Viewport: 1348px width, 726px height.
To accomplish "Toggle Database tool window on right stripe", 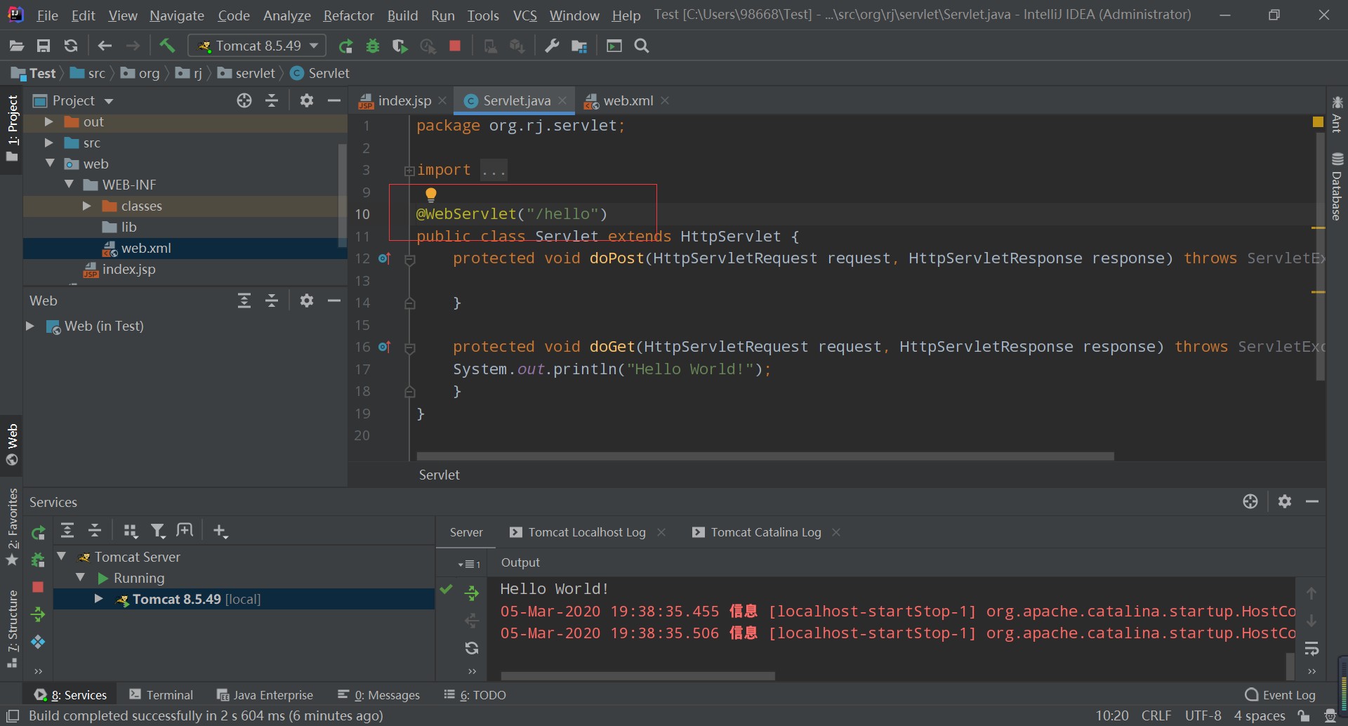I will 1337,186.
